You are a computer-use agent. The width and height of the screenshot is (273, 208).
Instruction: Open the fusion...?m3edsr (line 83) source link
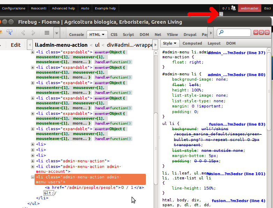coord(237,124)
